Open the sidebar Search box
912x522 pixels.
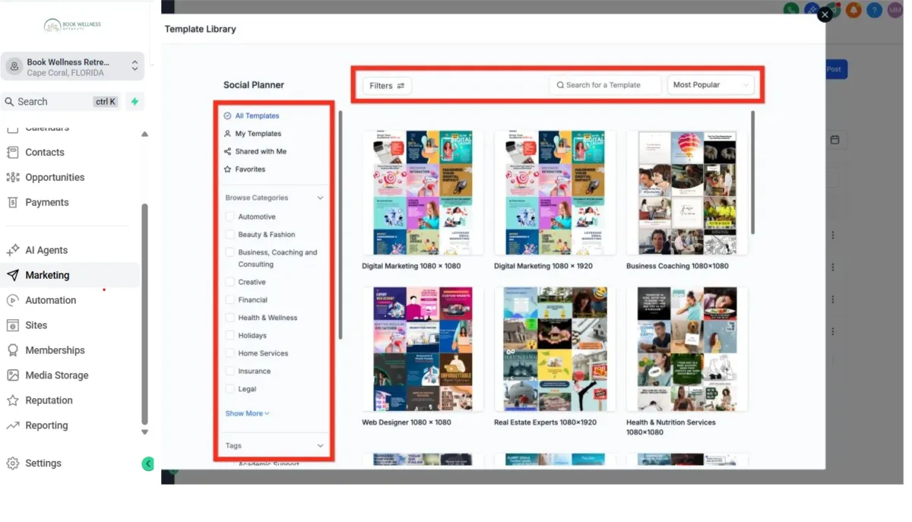[x=62, y=102]
